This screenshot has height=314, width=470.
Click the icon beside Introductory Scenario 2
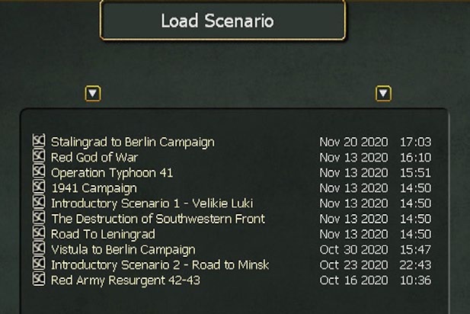[39, 264]
